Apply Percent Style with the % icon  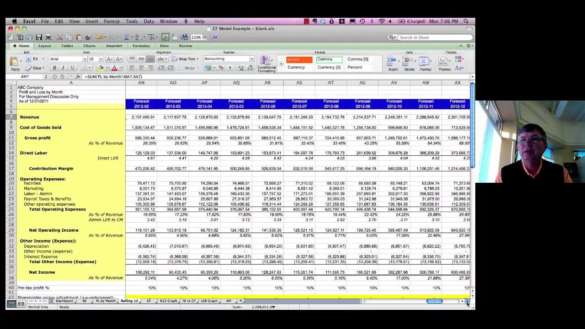[x=221, y=68]
